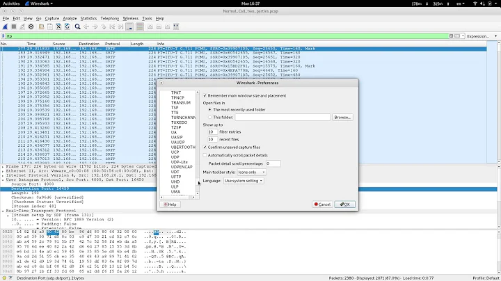
Task: Click the open capture file folder icon
Action: (x=41, y=27)
